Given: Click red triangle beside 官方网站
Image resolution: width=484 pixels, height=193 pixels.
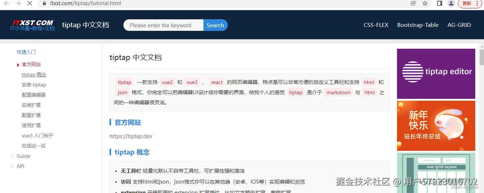Looking at the screenshot, I should [x=18, y=65].
